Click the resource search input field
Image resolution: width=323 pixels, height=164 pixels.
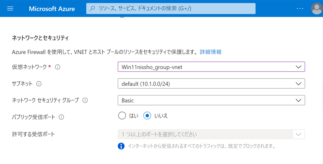173,8
